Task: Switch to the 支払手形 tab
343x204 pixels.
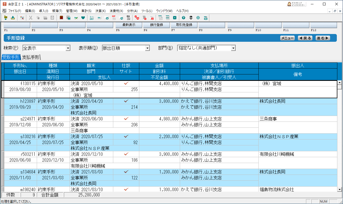Action: coord(31,57)
